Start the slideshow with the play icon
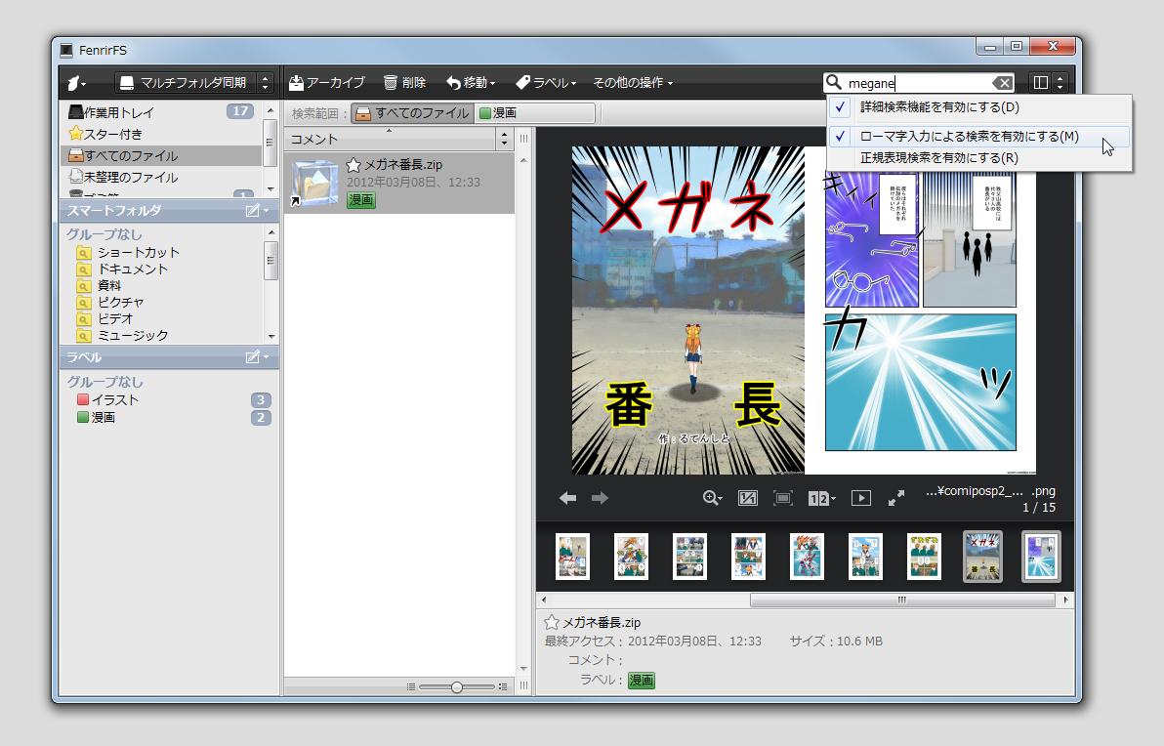This screenshot has width=1164, height=746. tap(860, 498)
